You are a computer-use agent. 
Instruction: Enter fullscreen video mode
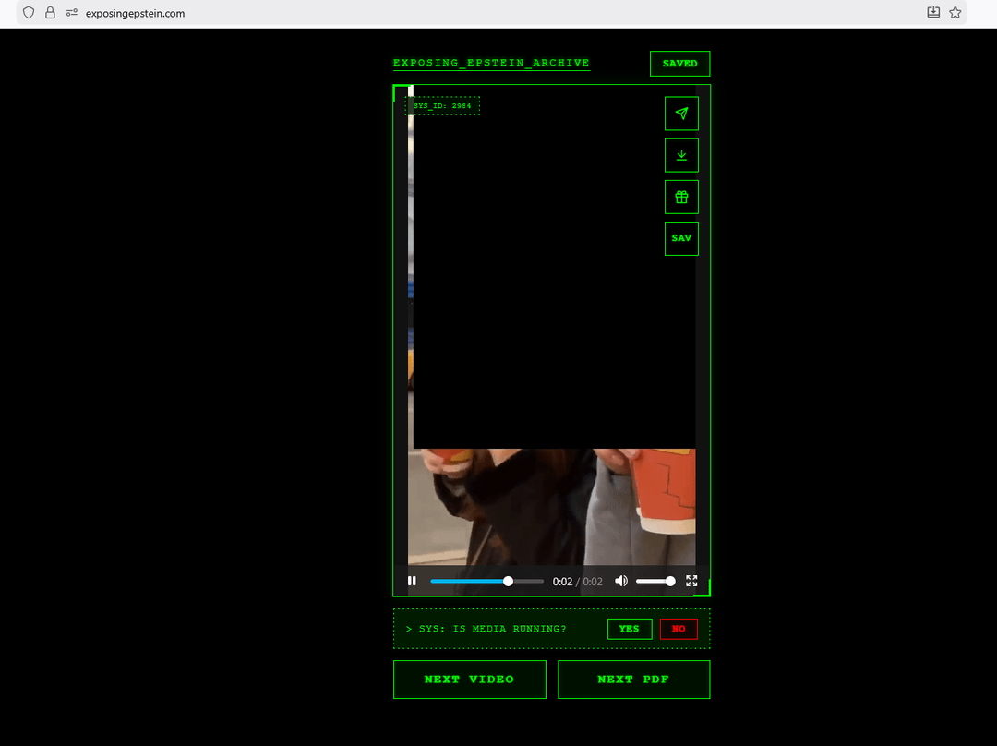coord(691,581)
